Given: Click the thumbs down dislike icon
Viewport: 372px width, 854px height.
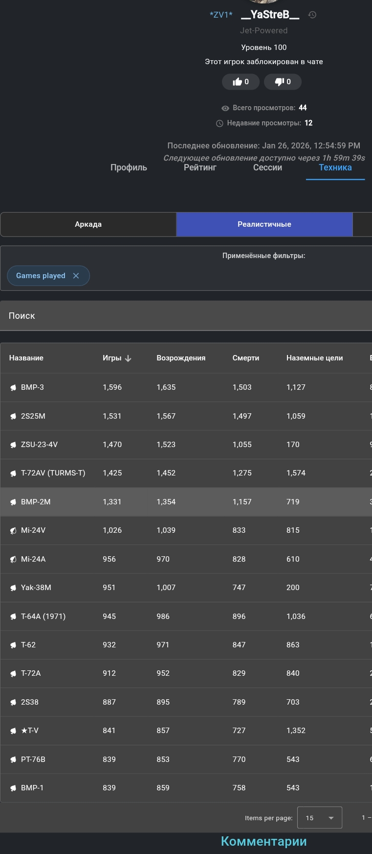Looking at the screenshot, I should pos(280,82).
